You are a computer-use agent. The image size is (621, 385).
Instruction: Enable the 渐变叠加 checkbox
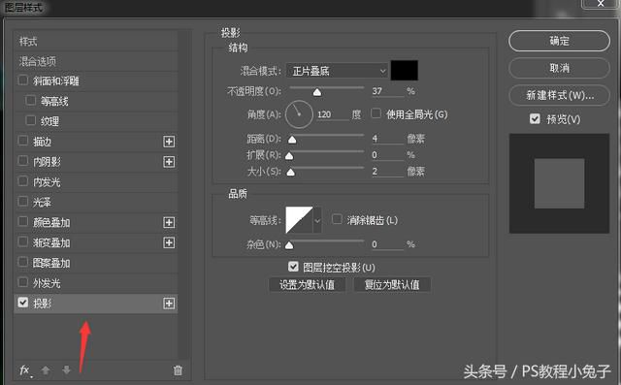coord(23,241)
